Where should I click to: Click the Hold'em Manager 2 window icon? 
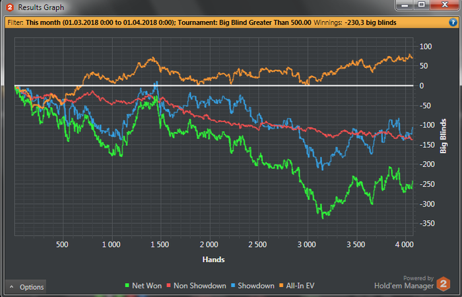(10, 7)
